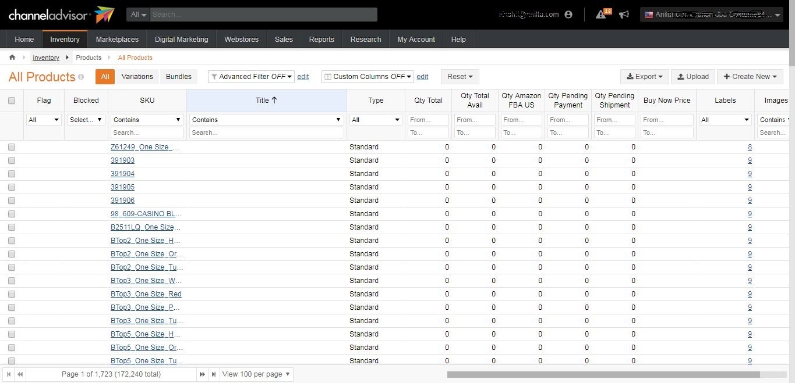The width and height of the screenshot is (795, 383).
Task: Click the user account profile icon
Action: coord(568,15)
